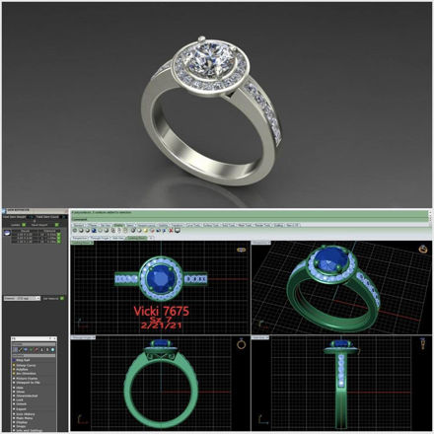Click ring thumbnail icon in Side View viewport
Image resolution: width=434 pixels, height=434 pixels.
point(422,343)
